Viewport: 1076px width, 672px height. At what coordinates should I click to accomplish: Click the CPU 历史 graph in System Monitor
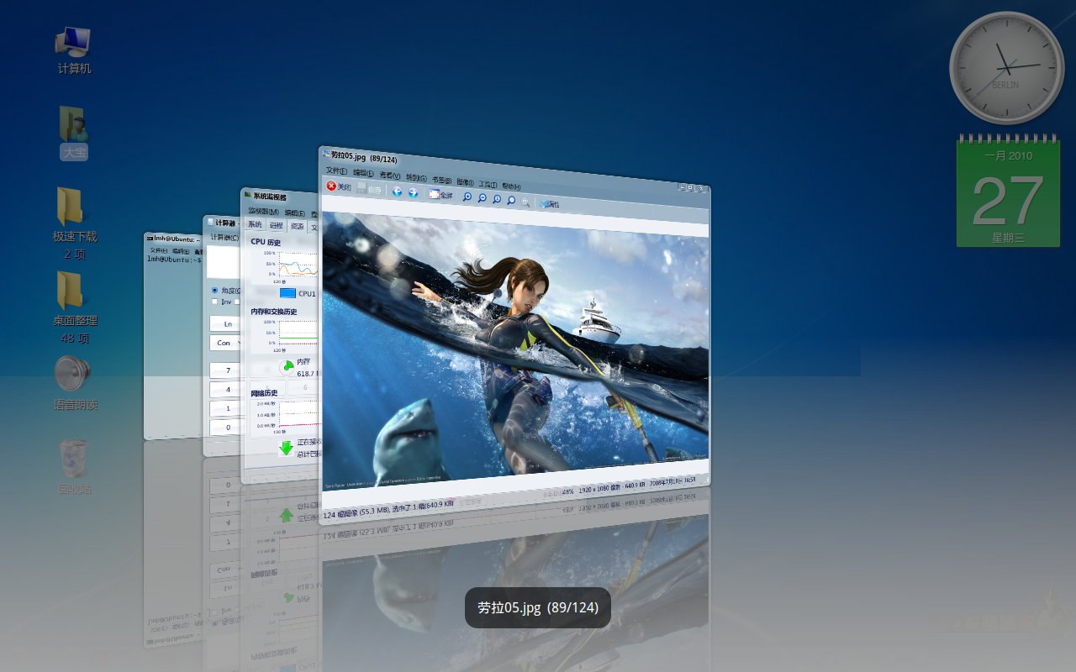pyautogui.click(x=298, y=264)
